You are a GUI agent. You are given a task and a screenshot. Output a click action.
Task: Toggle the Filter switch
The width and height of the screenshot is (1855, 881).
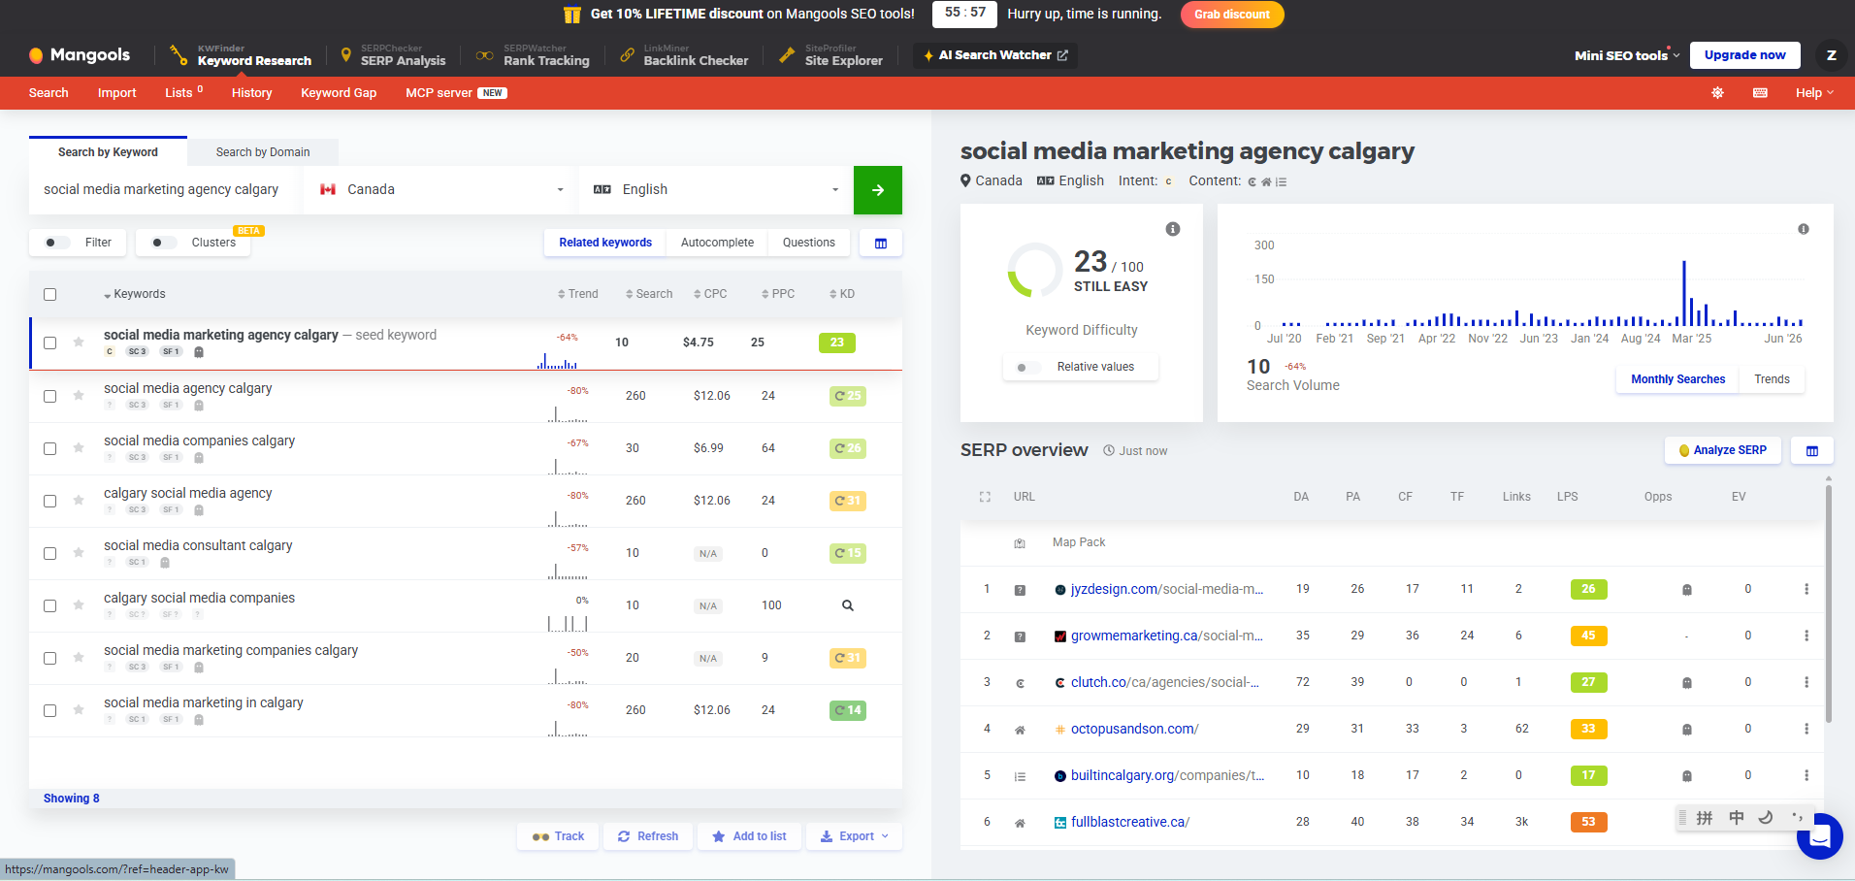coord(57,243)
